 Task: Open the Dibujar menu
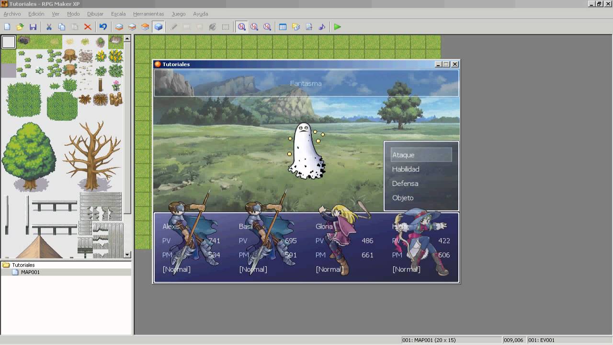click(95, 14)
